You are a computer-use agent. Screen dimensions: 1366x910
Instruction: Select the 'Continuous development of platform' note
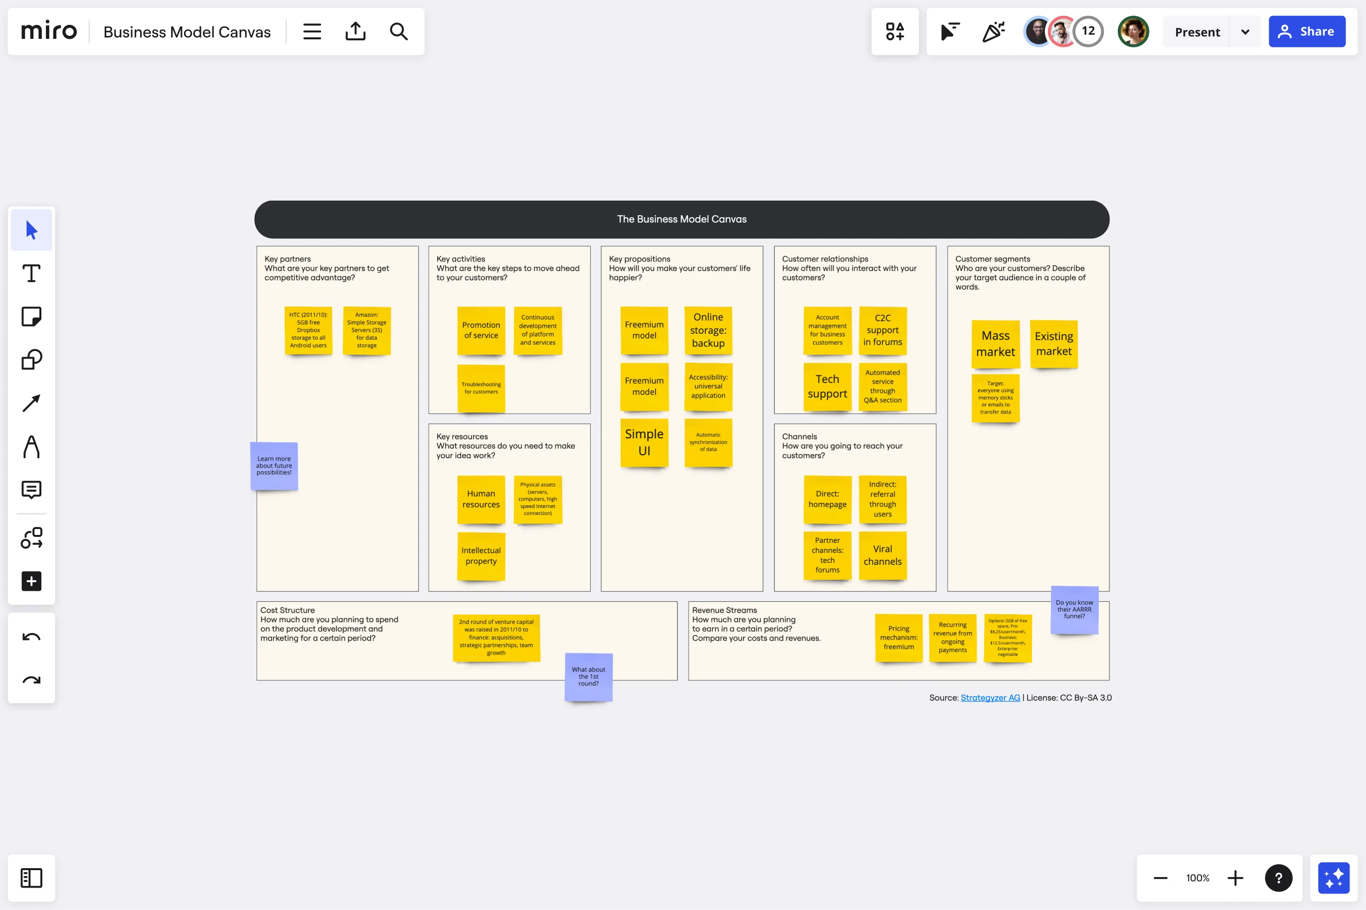click(538, 330)
